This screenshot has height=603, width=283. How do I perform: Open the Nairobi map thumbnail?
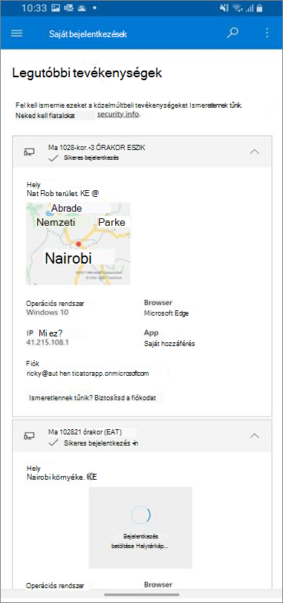point(78,244)
